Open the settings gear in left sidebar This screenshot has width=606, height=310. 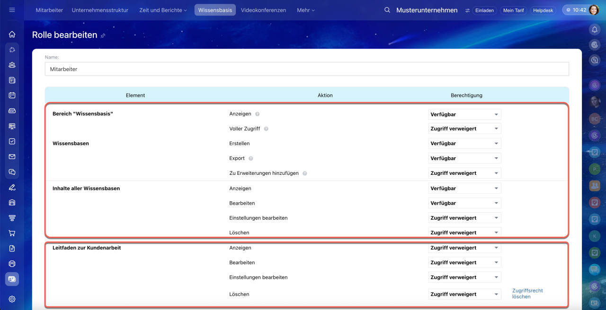coord(12,299)
